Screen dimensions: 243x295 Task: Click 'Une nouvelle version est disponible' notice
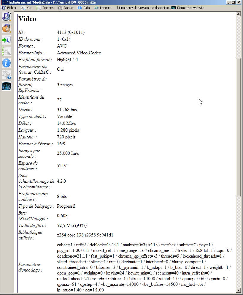[144, 8]
